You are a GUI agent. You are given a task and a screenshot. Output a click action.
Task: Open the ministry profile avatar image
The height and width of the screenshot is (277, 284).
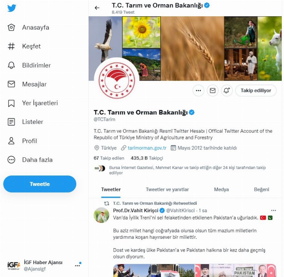117,80
